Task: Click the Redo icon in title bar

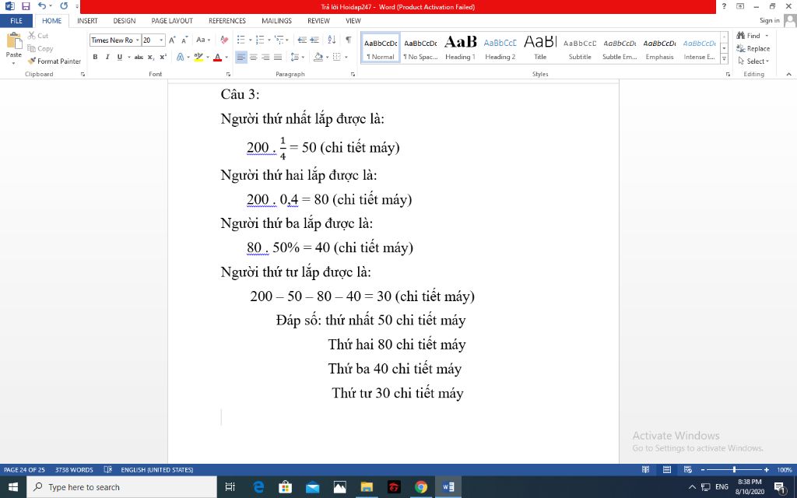Action: pos(64,6)
